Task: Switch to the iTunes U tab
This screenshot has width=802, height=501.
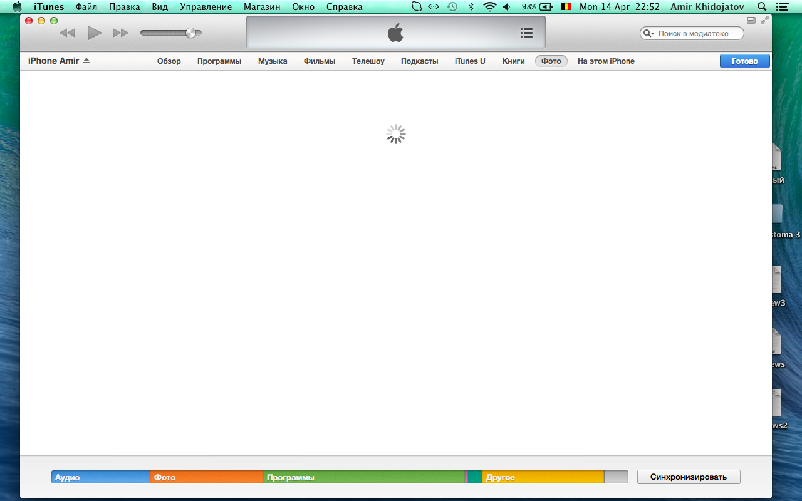Action: point(470,61)
